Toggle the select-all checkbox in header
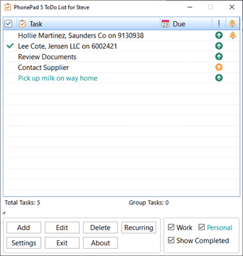243x256 pixels. 9,24
